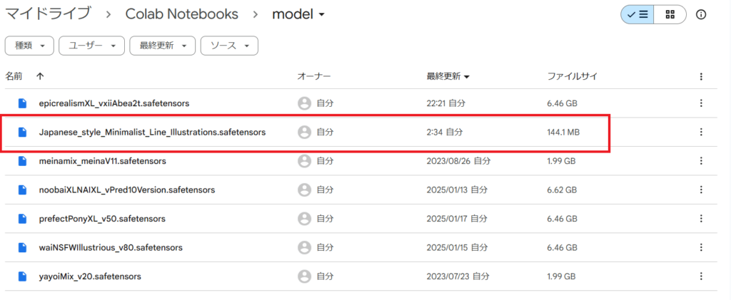Screen dimensions: 731x300
Task: Expand the 種類 filter dropdown
Action: (x=29, y=46)
